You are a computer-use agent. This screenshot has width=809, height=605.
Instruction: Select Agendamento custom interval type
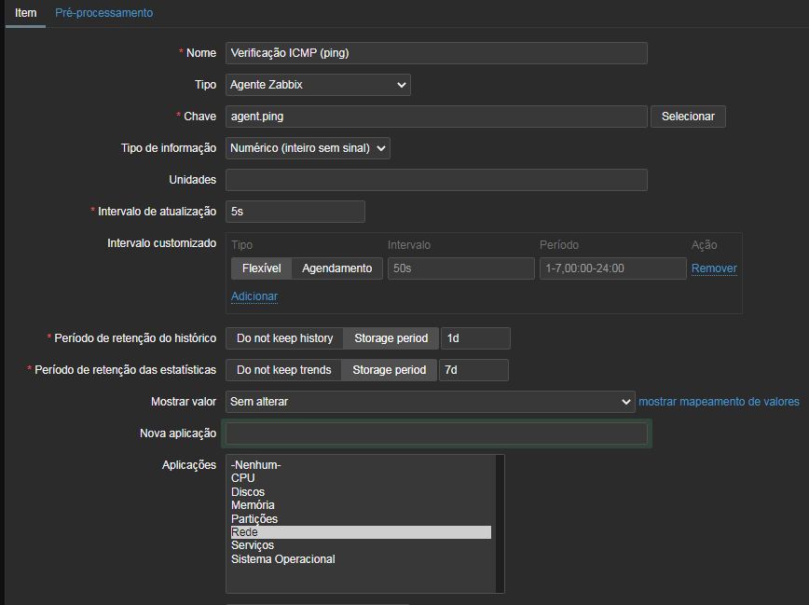point(336,268)
